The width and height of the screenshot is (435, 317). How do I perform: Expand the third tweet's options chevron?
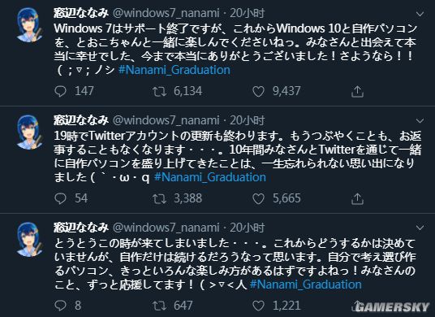tap(420, 228)
